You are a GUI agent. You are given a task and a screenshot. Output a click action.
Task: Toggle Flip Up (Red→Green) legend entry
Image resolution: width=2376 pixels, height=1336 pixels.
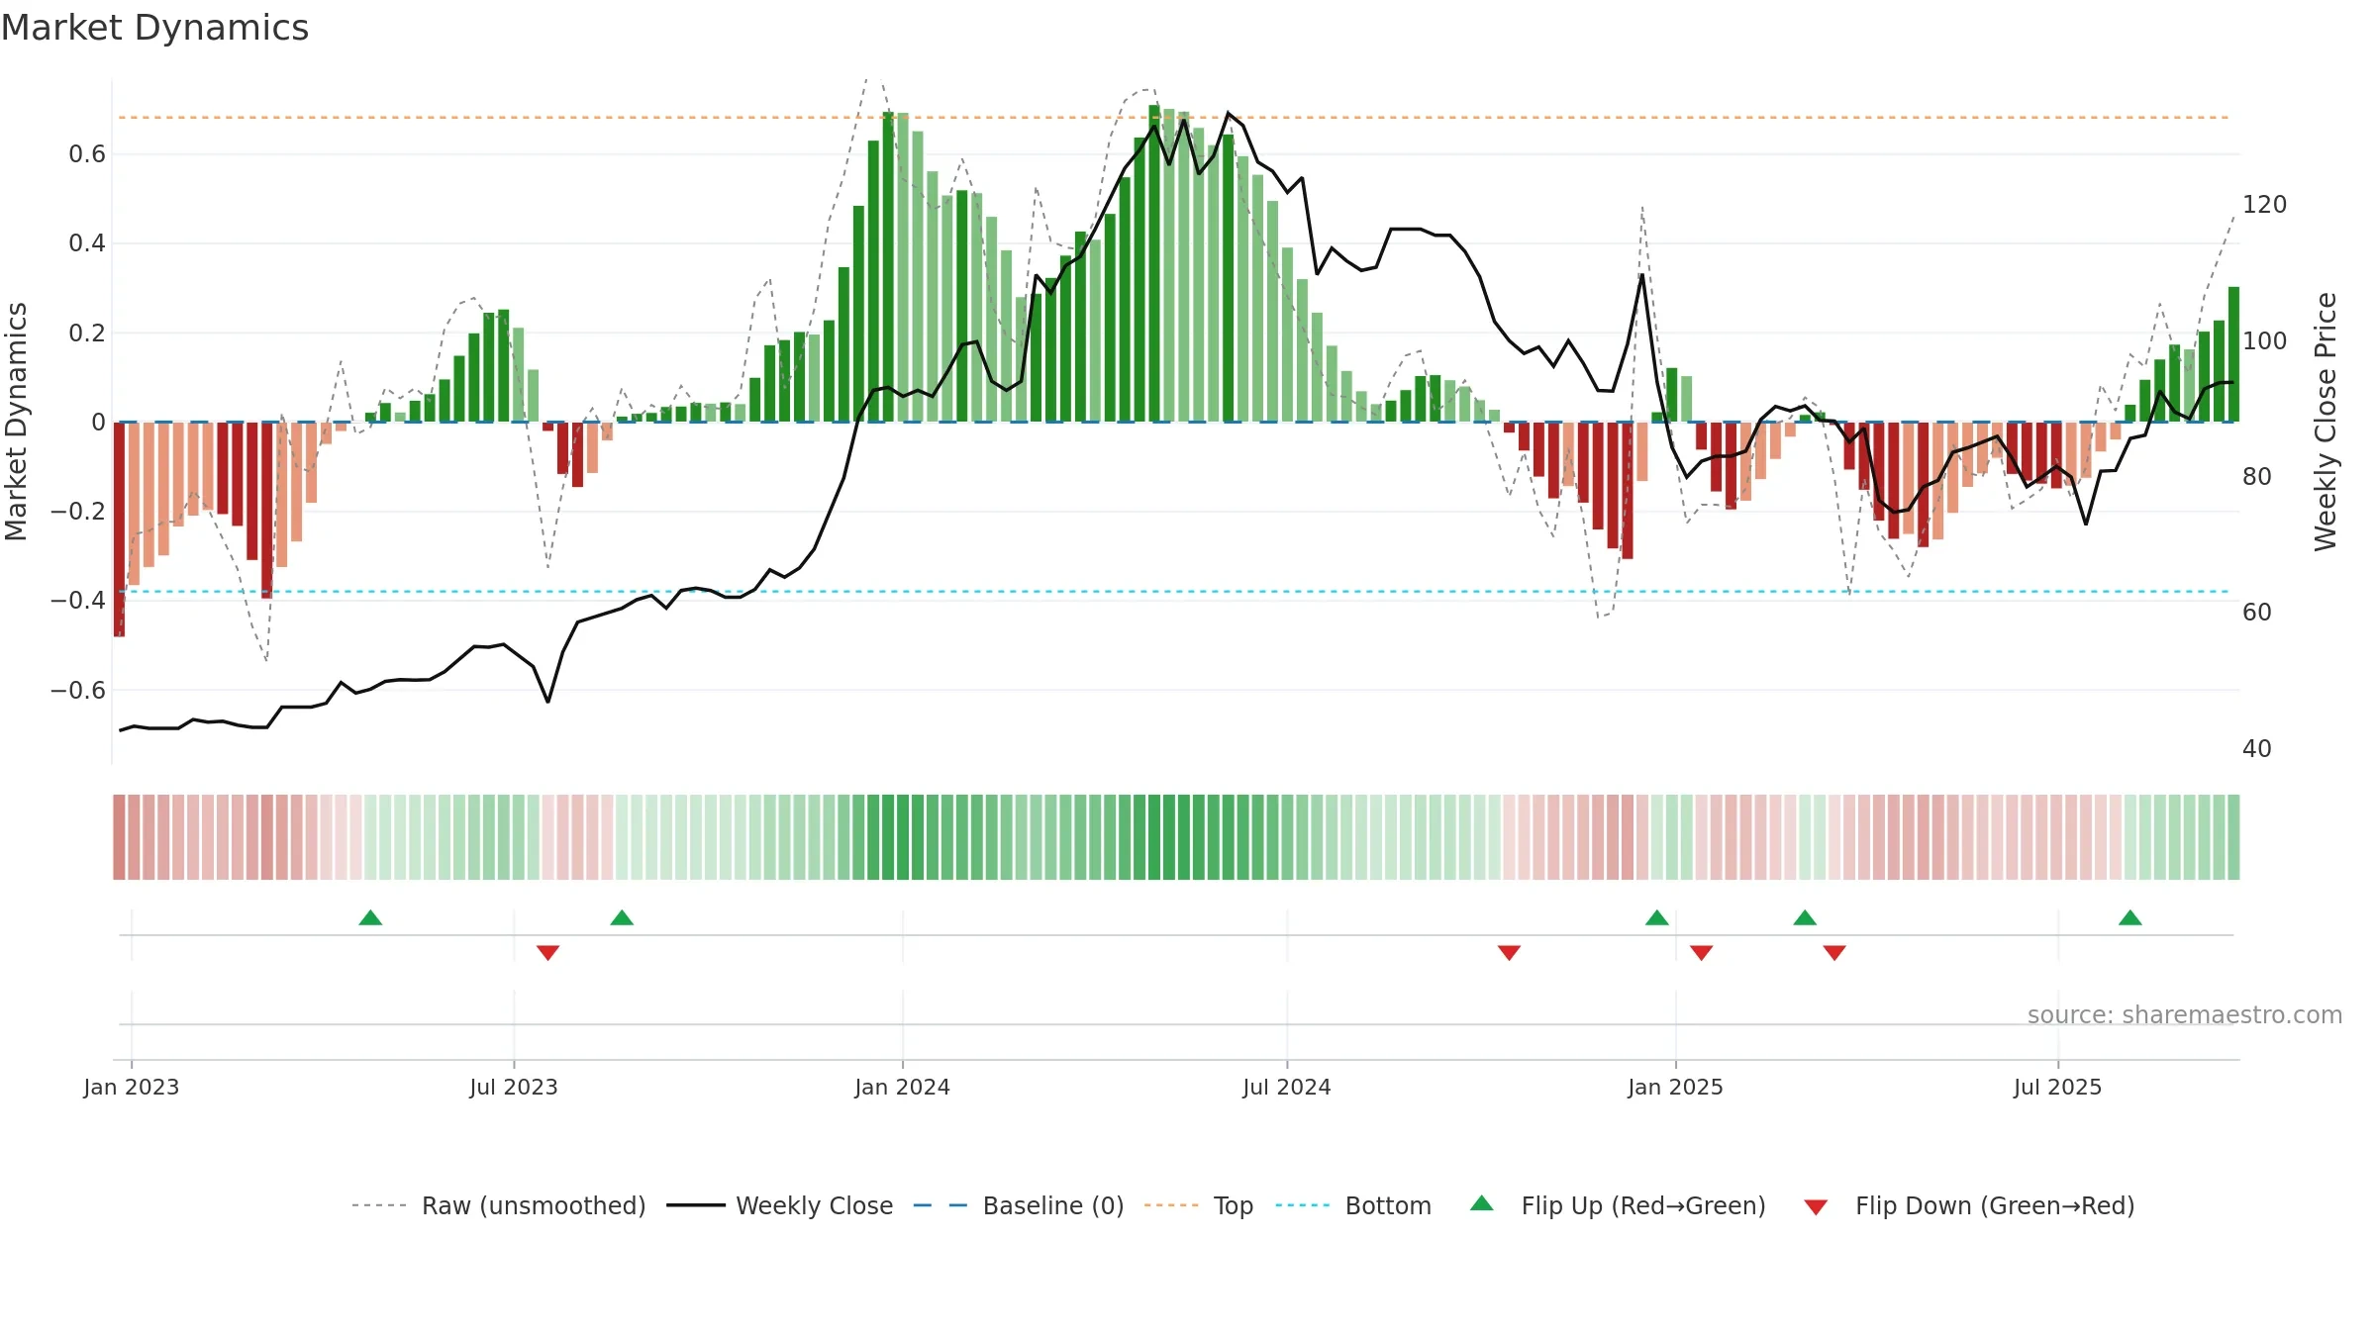[x=1618, y=1205]
